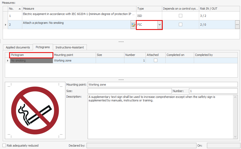This screenshot has width=241, height=149.
Task: Click the Depends on a control system header
Action: tap(180, 9)
